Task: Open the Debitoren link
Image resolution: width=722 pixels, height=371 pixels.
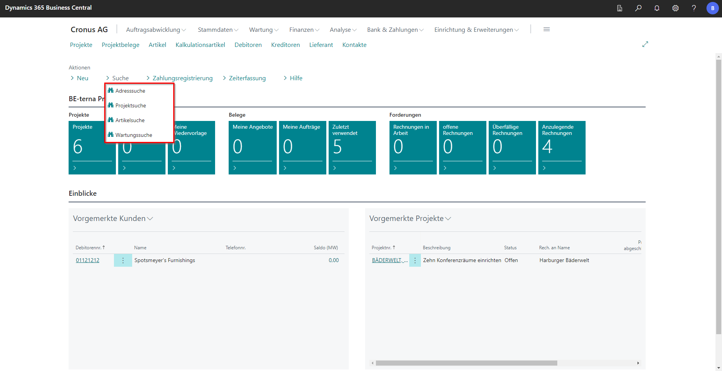Action: tap(248, 45)
